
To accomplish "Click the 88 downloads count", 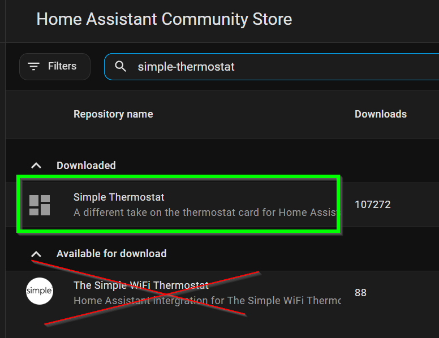I will [360, 293].
